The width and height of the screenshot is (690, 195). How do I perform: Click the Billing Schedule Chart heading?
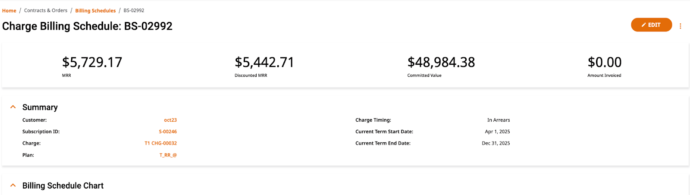pos(63,186)
